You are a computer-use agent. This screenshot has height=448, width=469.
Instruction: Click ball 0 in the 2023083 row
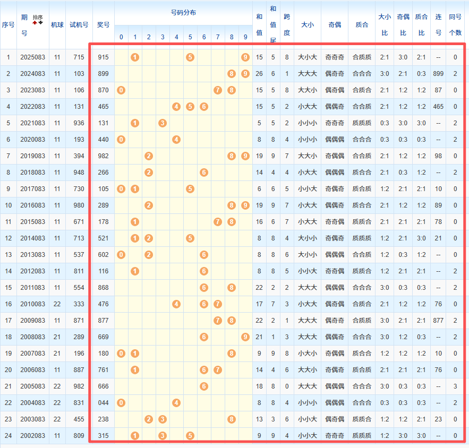coord(121,90)
